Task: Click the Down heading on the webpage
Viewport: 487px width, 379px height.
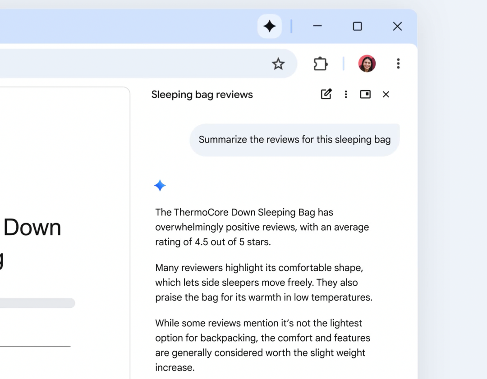Action: (32, 227)
